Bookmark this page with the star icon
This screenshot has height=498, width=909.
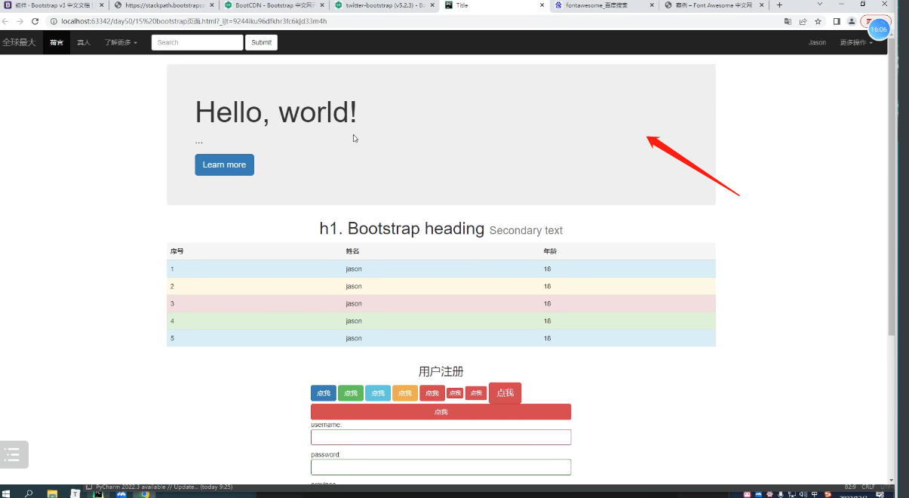point(818,21)
